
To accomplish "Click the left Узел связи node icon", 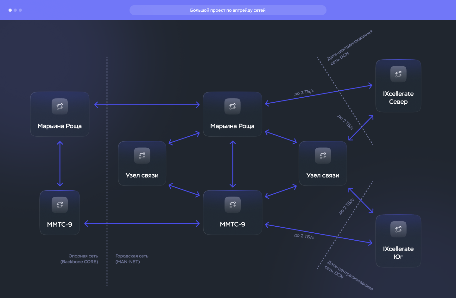I will 142,156.
